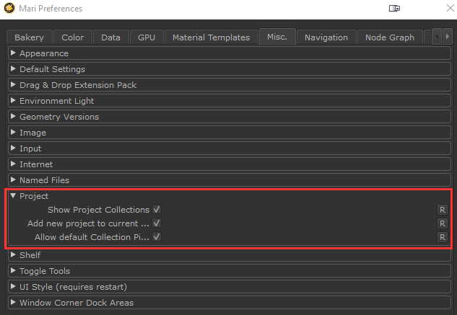Reset Allow default Collection setting with R button

pos(443,237)
